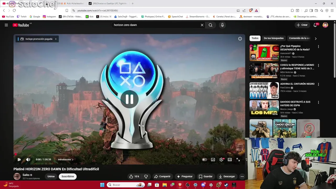Viewport: 336px width, 189px height.
Task: Click the video progress bar
Action: pos(129,154)
